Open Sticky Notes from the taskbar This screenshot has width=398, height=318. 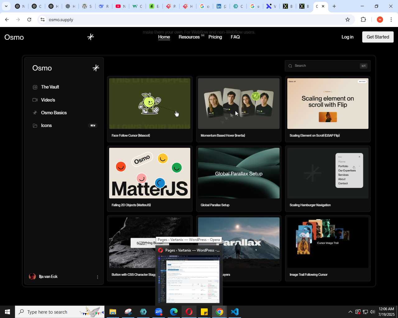click(x=204, y=312)
